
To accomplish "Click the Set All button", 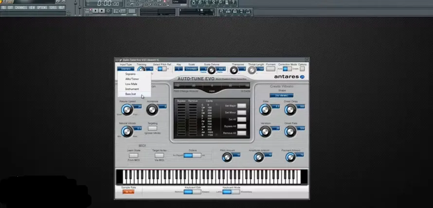I will click(242, 120).
